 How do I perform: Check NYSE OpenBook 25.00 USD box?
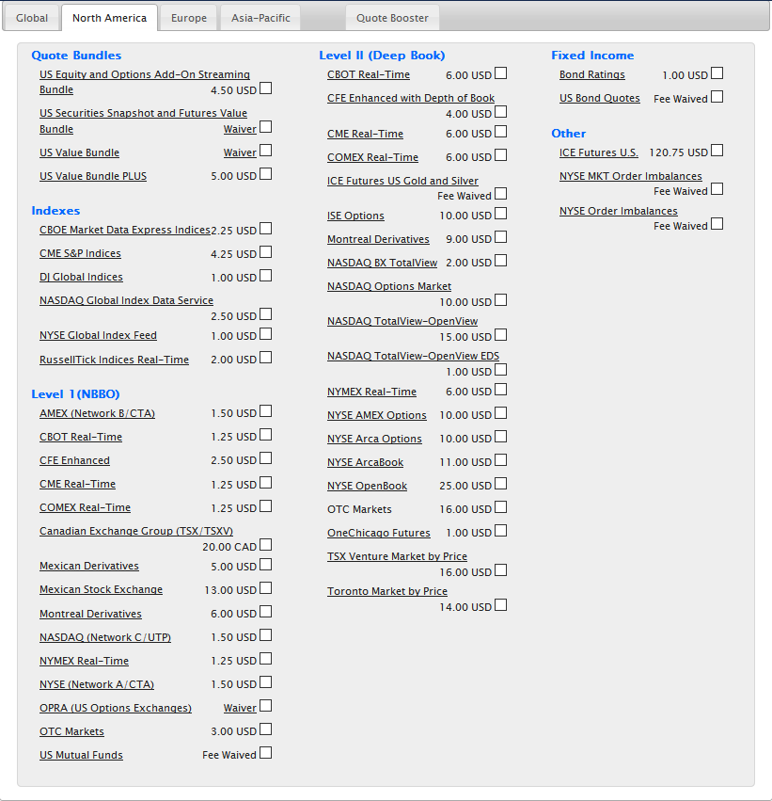coord(501,484)
